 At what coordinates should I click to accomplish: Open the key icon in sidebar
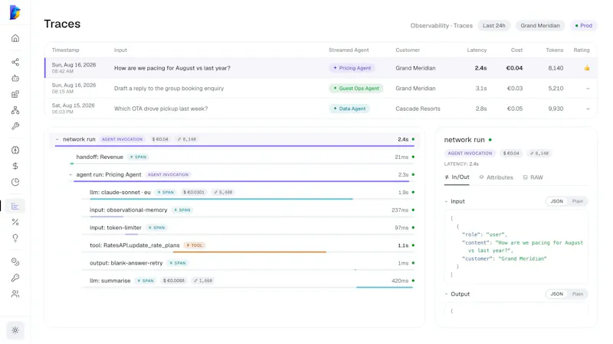coord(15,277)
